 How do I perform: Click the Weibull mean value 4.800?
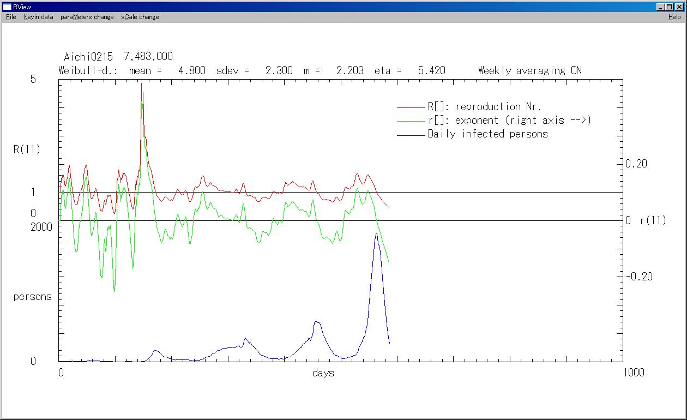[192, 70]
